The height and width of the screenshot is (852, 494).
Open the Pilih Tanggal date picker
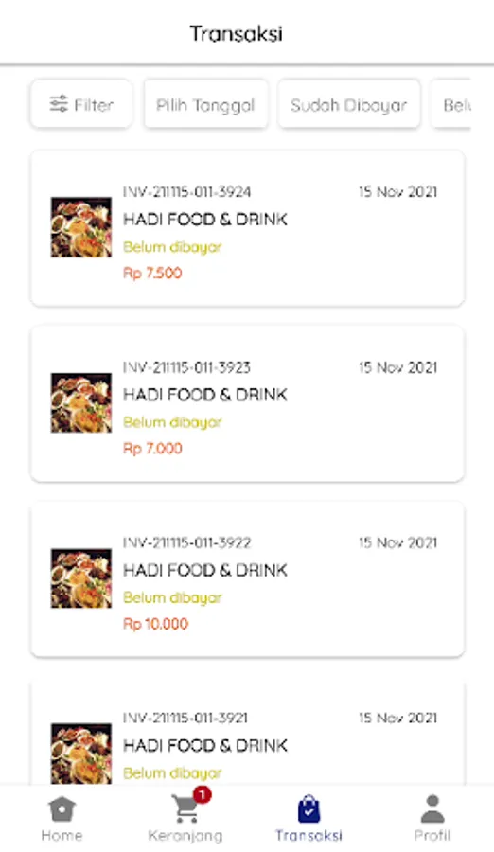click(x=206, y=104)
